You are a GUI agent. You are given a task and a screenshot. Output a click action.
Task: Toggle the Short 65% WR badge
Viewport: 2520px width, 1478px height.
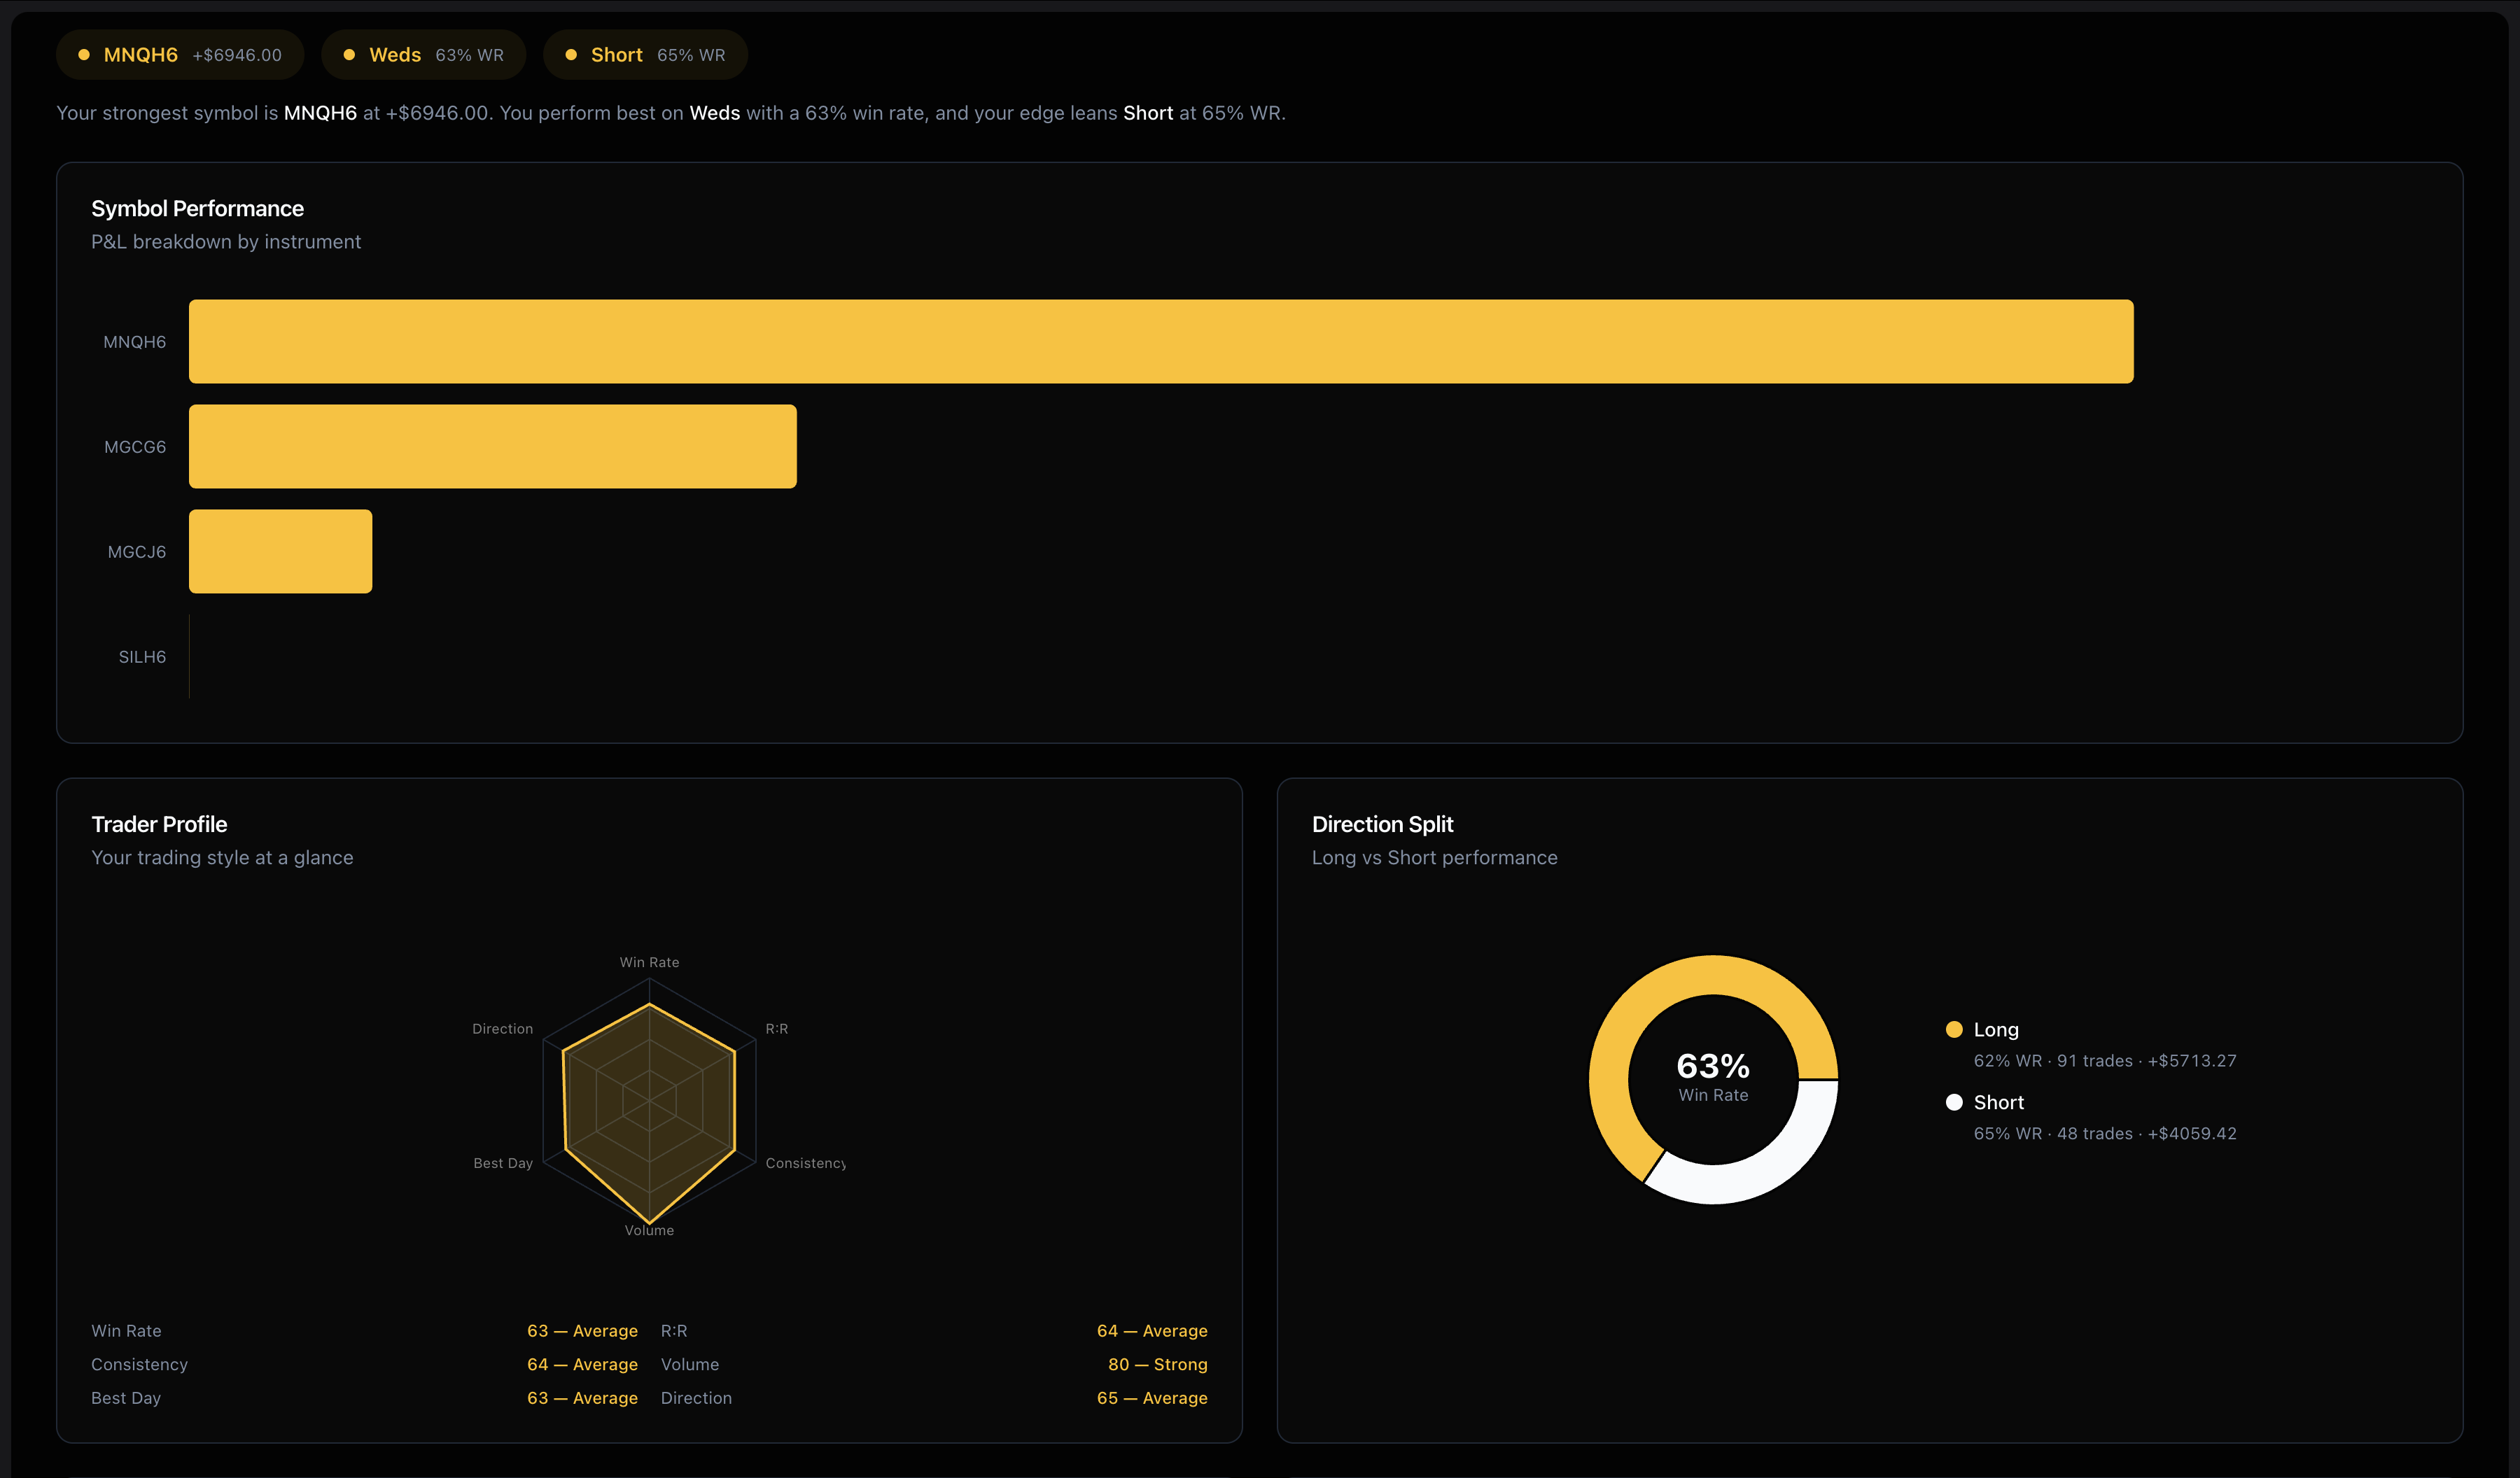point(645,55)
